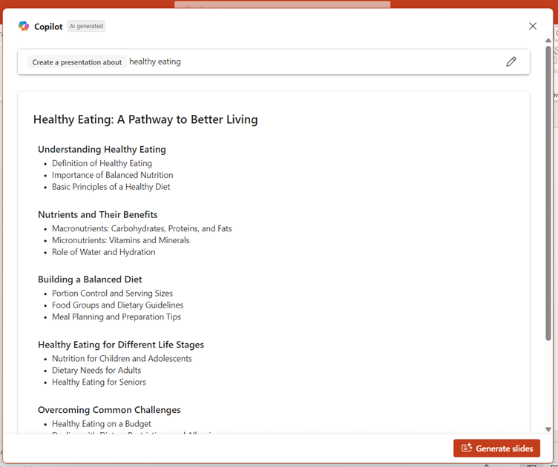Select the 'Overcoming Common Challenges' heading
The width and height of the screenshot is (558, 467).
[x=109, y=410]
